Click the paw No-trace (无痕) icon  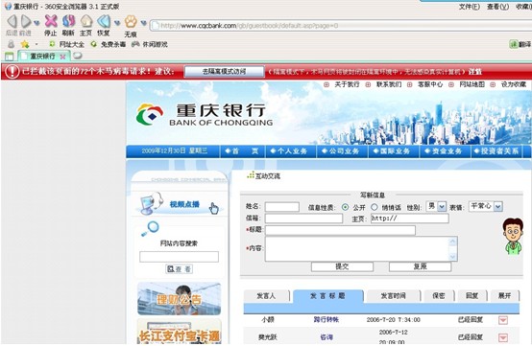click(x=131, y=22)
